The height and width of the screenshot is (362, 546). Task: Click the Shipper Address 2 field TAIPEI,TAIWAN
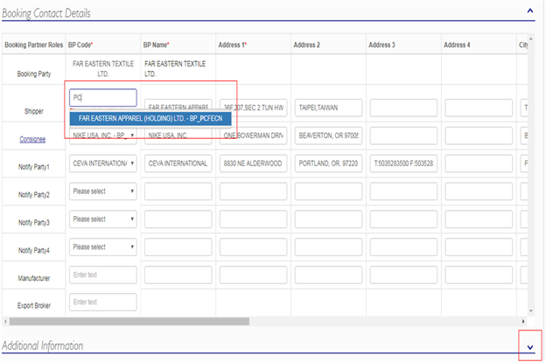pyautogui.click(x=328, y=108)
